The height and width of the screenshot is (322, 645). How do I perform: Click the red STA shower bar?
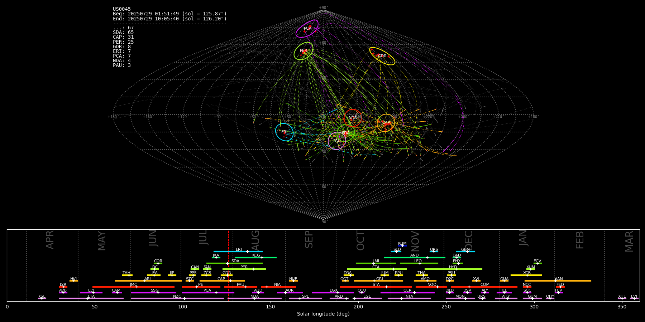click(376, 287)
